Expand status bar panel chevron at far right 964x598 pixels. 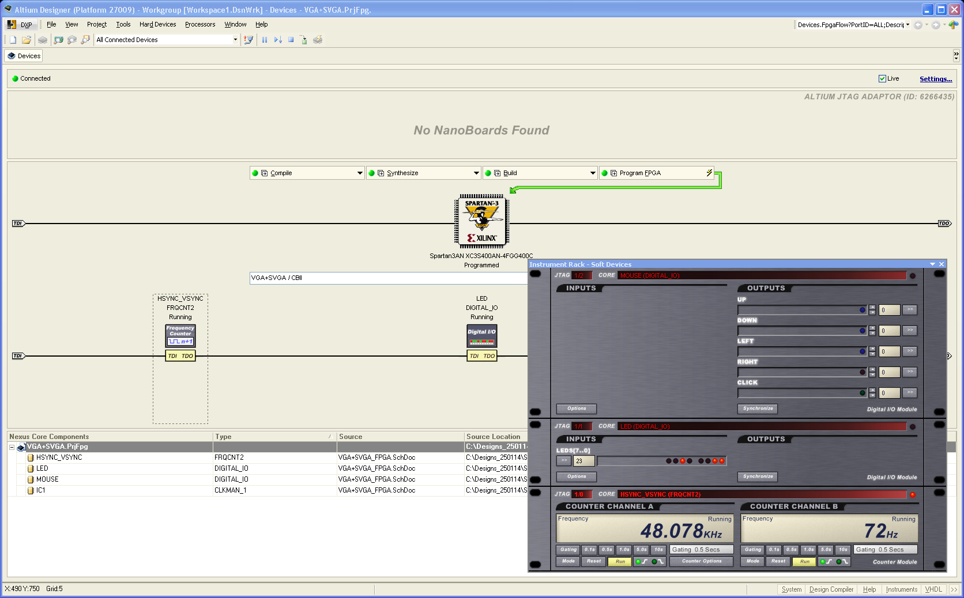(954, 589)
